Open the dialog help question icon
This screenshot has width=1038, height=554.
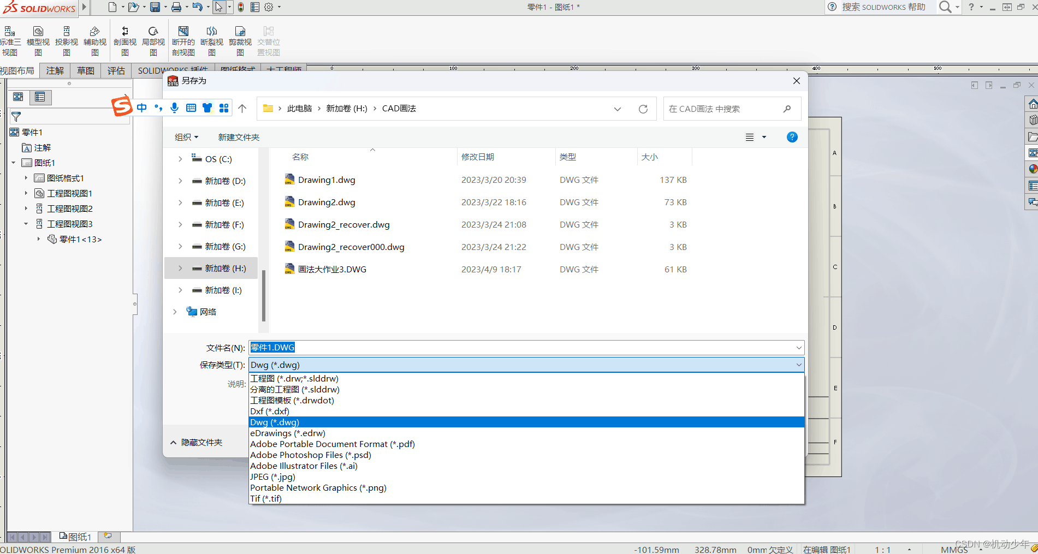[x=792, y=137]
